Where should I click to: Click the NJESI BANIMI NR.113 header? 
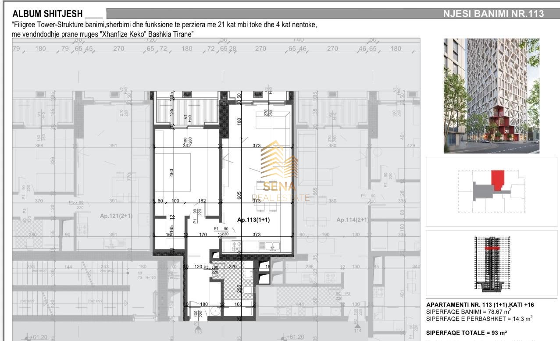tap(493, 14)
